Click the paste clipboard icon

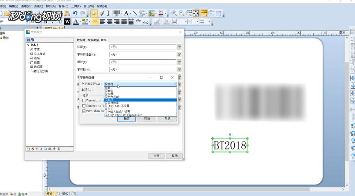click(x=67, y=14)
